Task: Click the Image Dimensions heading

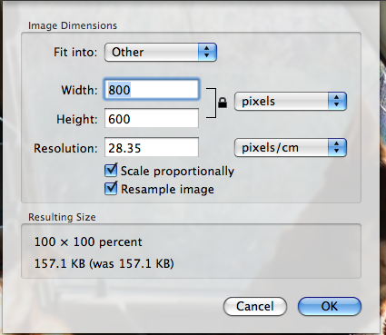Action: [x=73, y=25]
